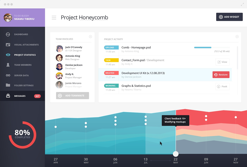Peek at Graphs & Statistics.psd
The width and height of the screenshot is (247, 167).
222,86
